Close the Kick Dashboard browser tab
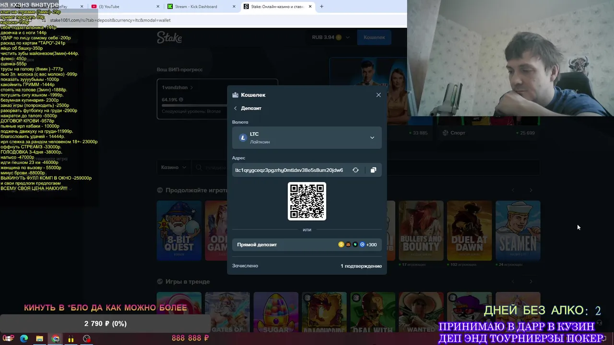Image resolution: width=614 pixels, height=345 pixels. (x=234, y=7)
